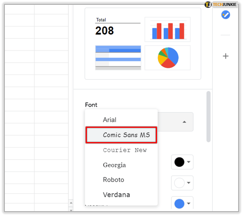Click the TechJunkie logo
Image resolution: width=243 pixels, height=216 pixels.
coord(221,5)
